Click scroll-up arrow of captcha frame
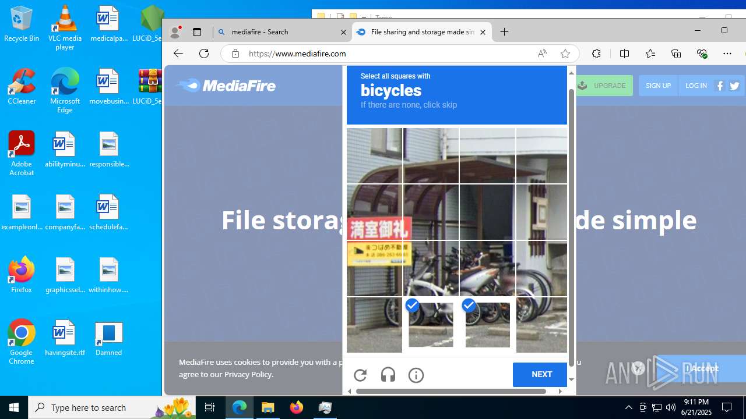The width and height of the screenshot is (746, 419). point(572,73)
